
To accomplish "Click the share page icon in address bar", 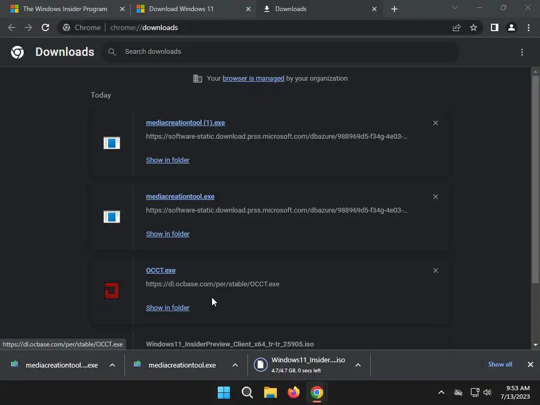I will 457,27.
